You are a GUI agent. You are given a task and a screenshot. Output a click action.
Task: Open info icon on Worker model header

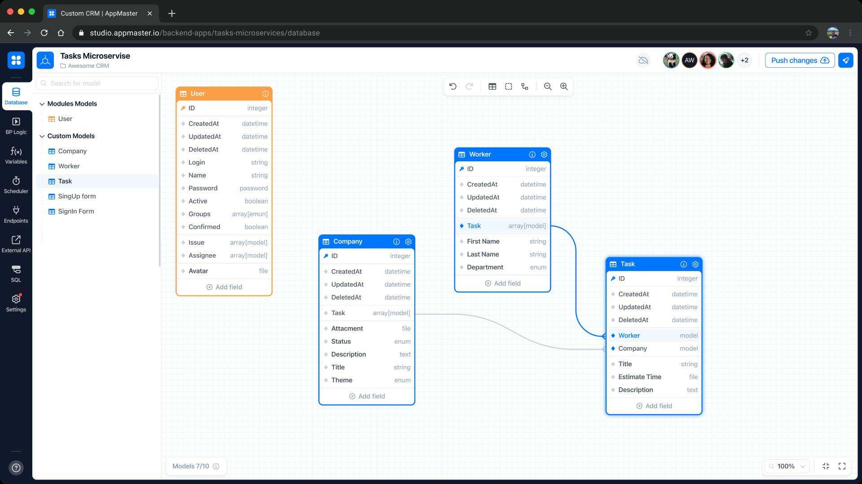(x=532, y=155)
